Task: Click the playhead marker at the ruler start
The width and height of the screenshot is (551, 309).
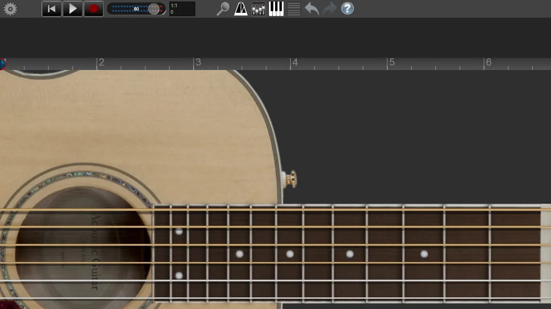Action: [2, 64]
